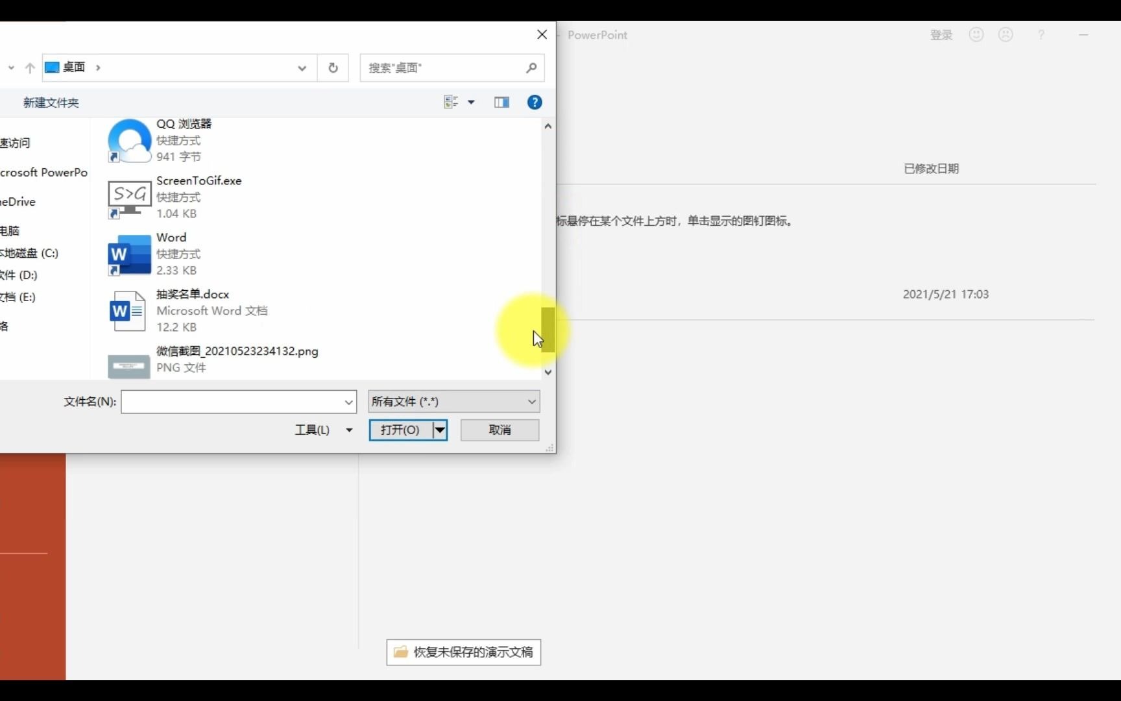Click 恢复未保存的演示文稿 button
1121x701 pixels.
click(464, 652)
